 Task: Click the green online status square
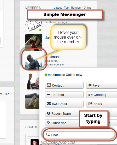pyautogui.click(x=46, y=75)
